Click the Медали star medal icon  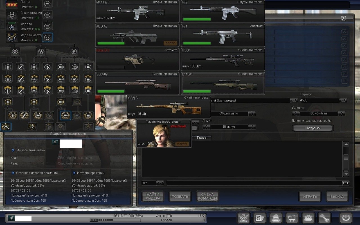12,27
